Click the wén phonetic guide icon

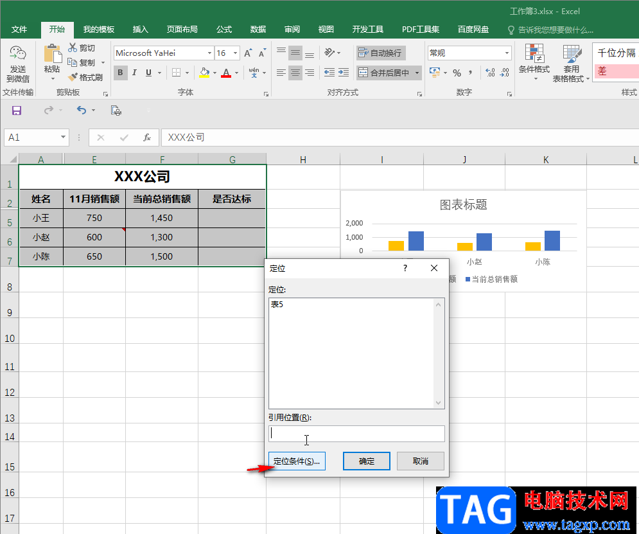pos(254,73)
